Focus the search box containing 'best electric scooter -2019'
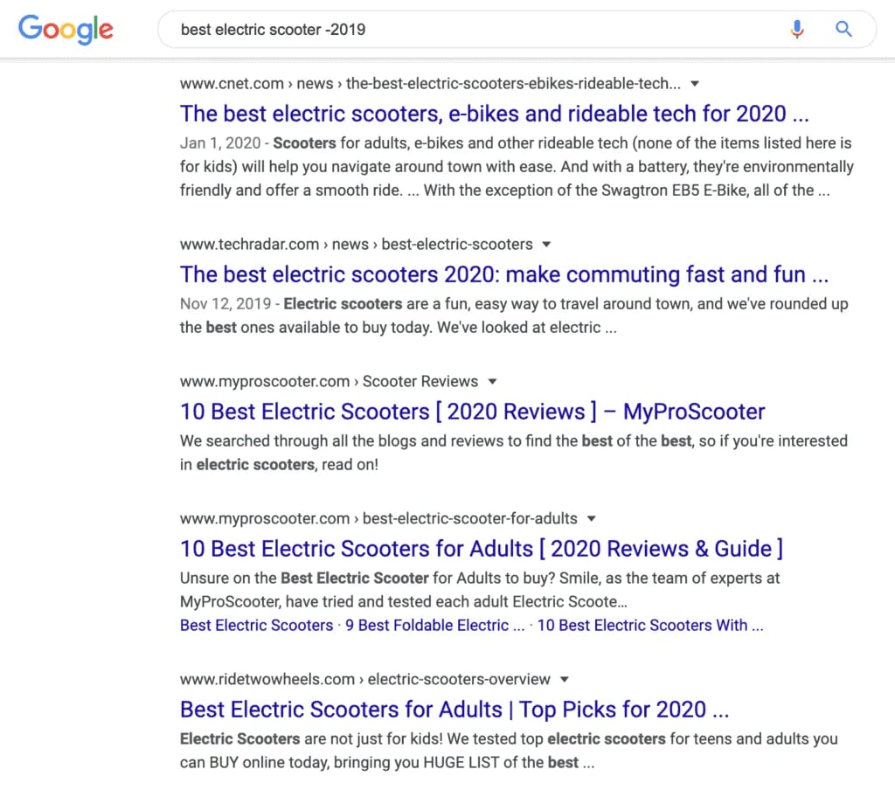The height and width of the screenshot is (797, 895). point(517,29)
